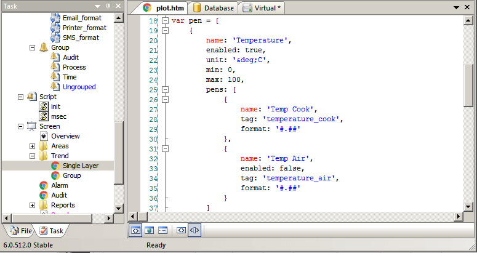Expand the Areas folder node
The height and width of the screenshot is (253, 477).
coord(32,147)
